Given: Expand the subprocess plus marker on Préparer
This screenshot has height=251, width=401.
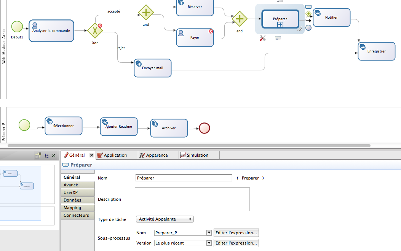Looking at the screenshot, I should pos(280,25).
